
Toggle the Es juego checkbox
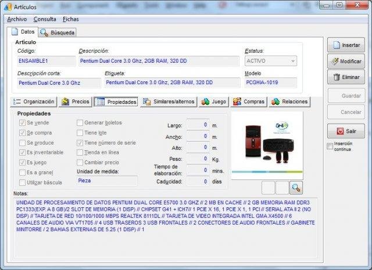pos(22,163)
